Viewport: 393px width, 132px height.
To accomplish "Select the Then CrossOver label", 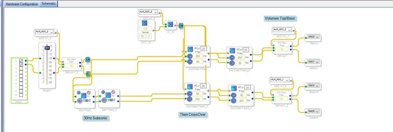I will pos(193,115).
